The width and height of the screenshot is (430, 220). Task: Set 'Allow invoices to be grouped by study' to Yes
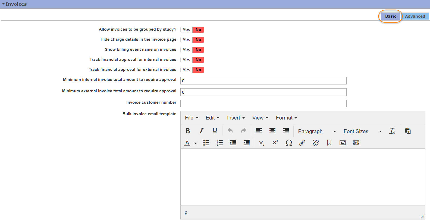(x=186, y=30)
